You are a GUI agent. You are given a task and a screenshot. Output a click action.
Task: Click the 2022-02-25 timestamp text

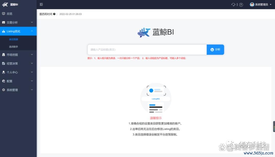[71, 14]
